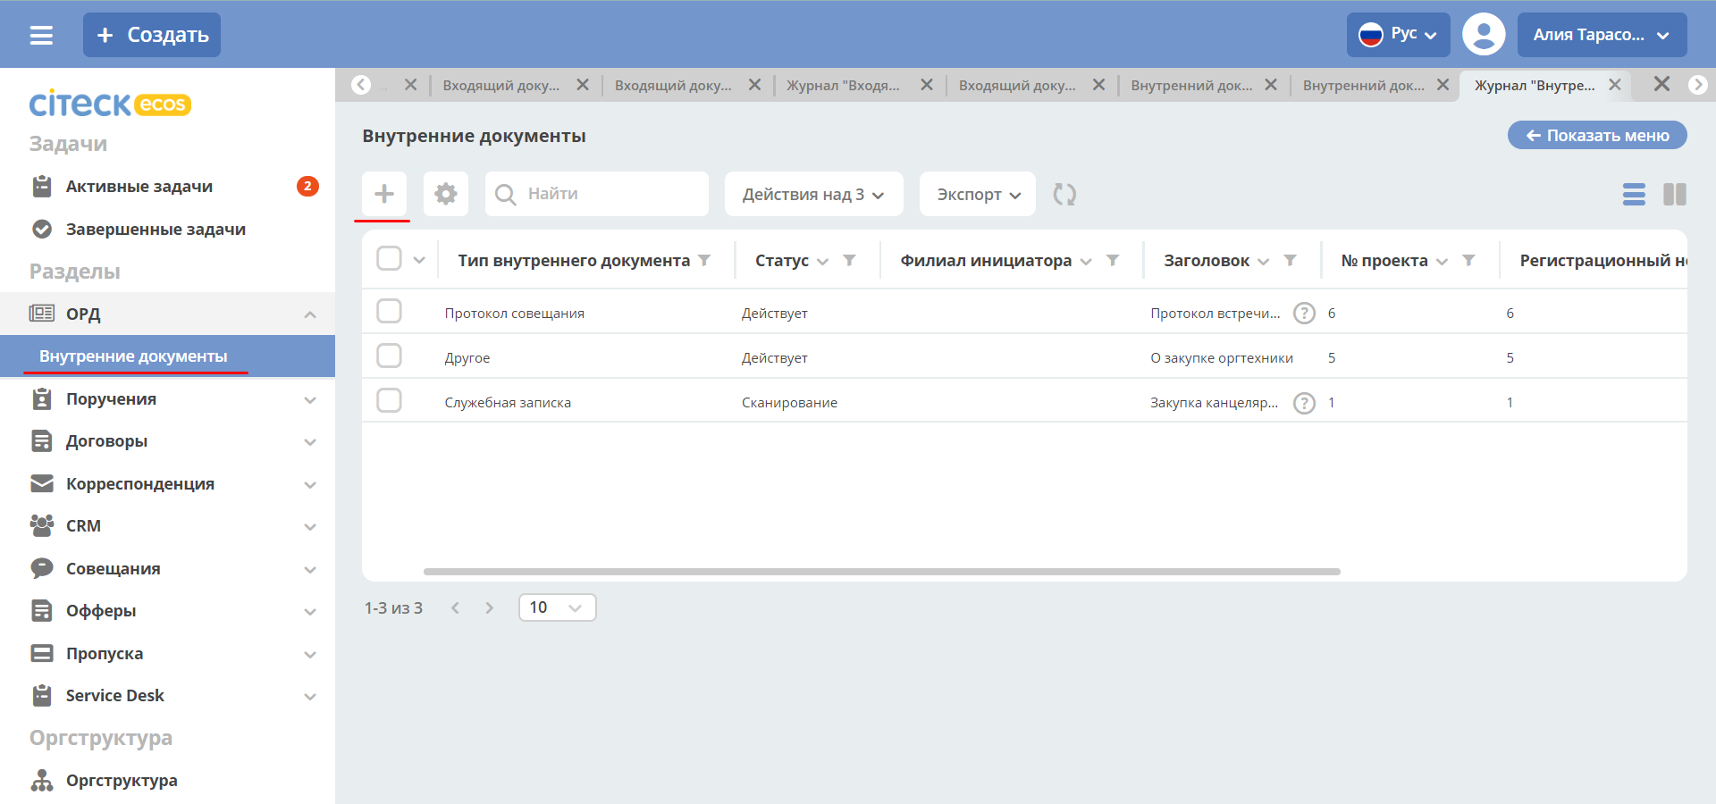Expand the CRM section

click(x=310, y=527)
